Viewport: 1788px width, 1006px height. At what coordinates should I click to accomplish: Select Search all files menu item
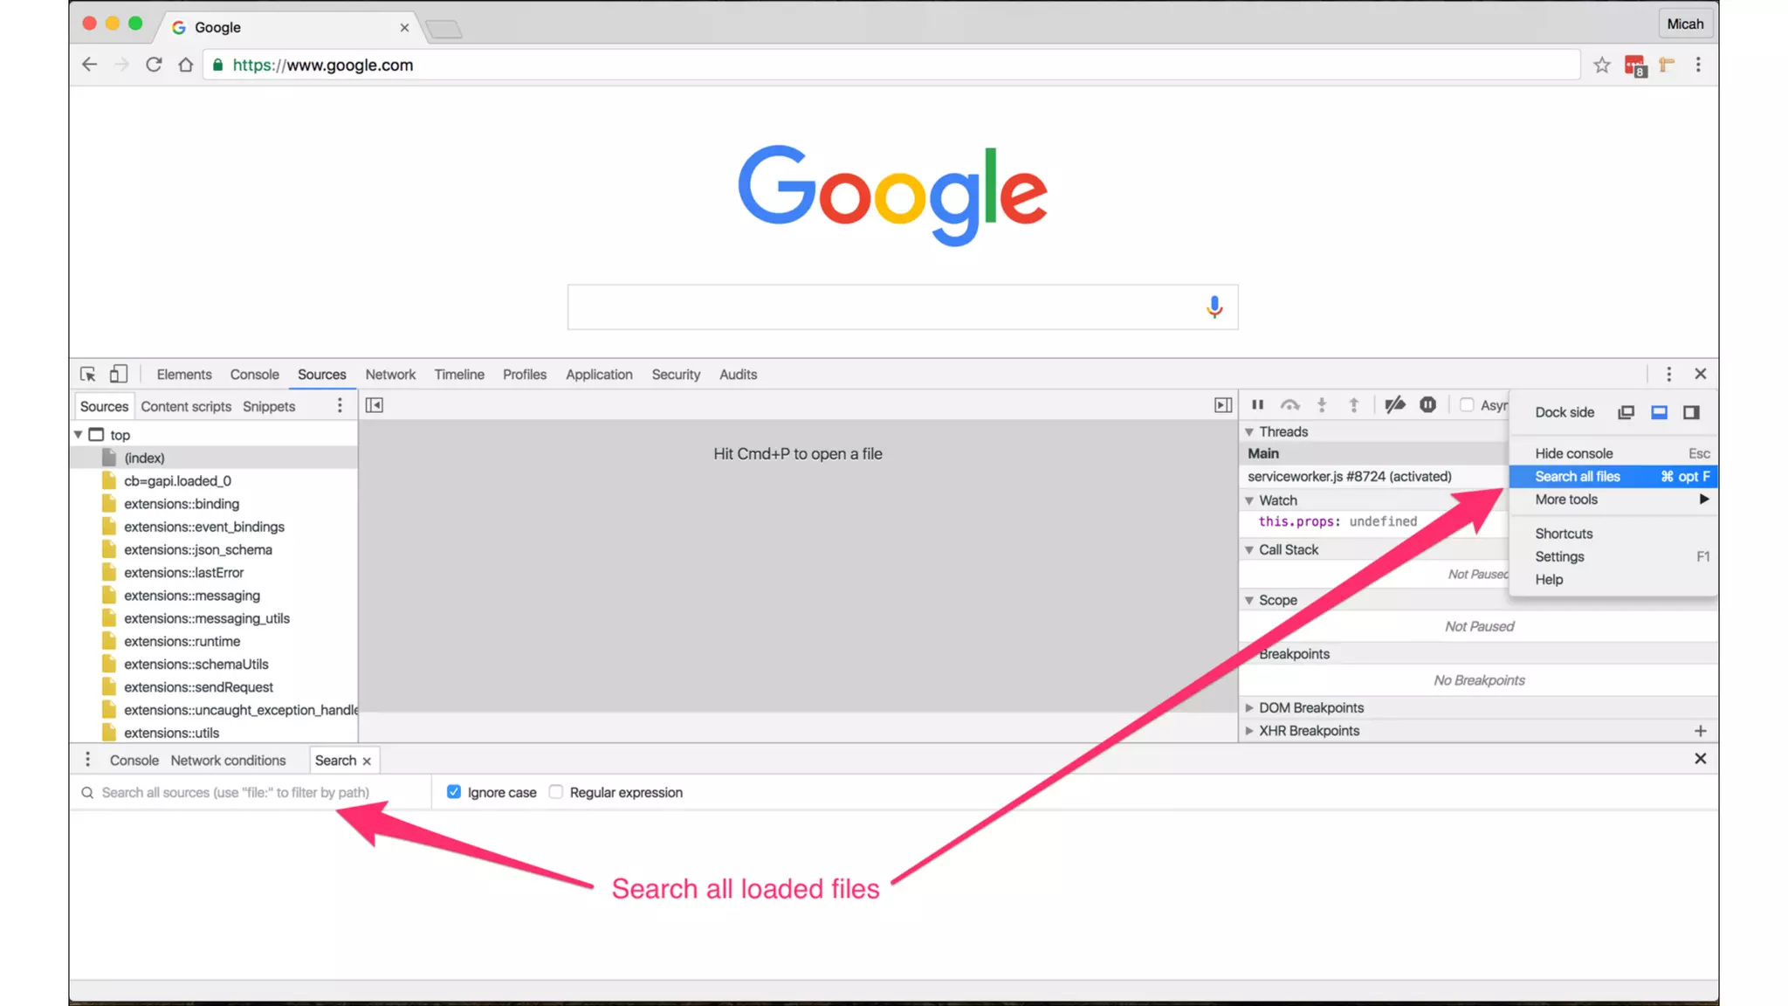pos(1577,476)
